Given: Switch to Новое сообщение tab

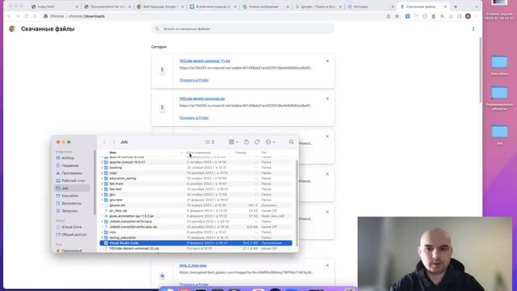Looking at the screenshot, I should (x=266, y=6).
